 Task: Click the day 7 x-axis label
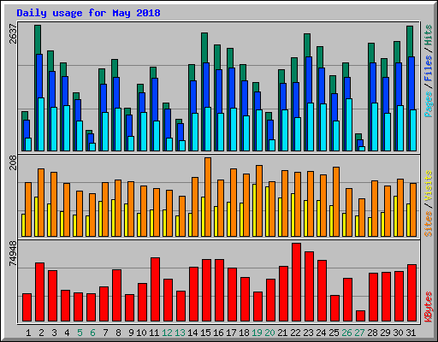pos(105,333)
